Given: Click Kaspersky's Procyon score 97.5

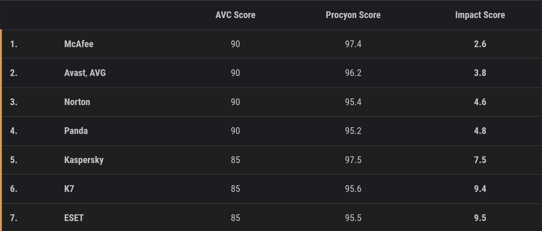Looking at the screenshot, I should (x=353, y=160).
